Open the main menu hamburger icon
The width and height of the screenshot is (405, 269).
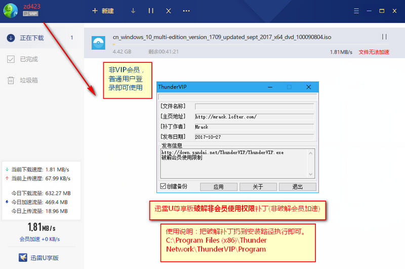pos(356,11)
